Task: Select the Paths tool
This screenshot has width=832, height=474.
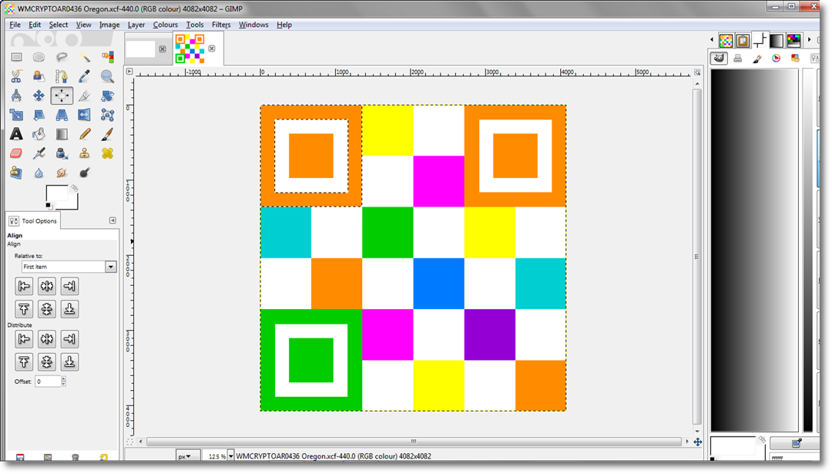Action: click(62, 76)
